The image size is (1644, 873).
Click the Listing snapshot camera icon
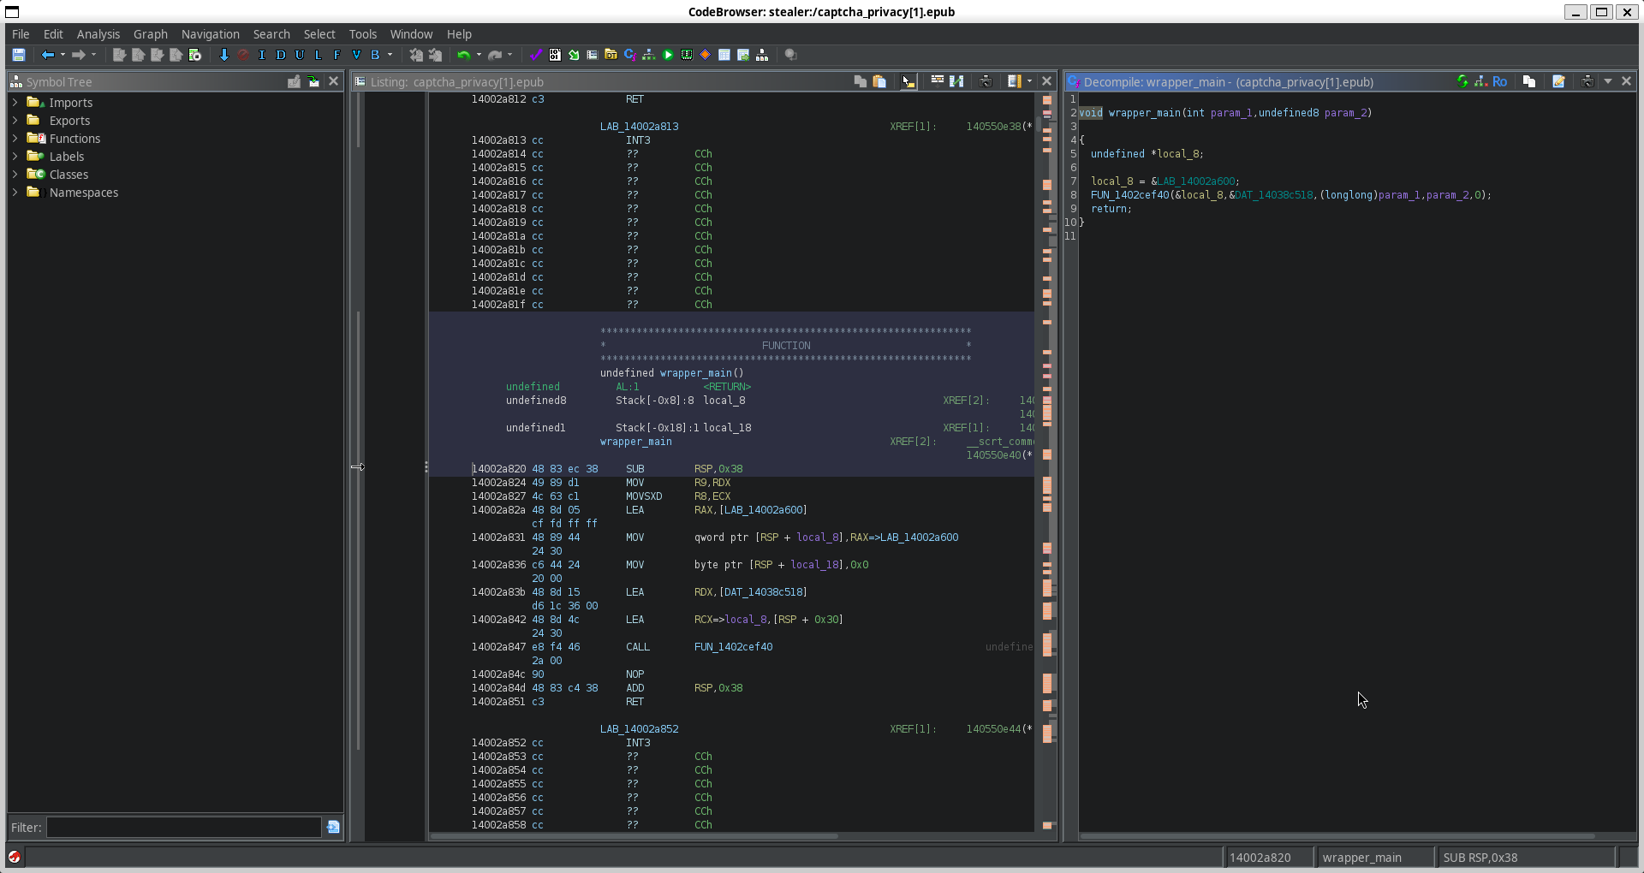click(986, 81)
